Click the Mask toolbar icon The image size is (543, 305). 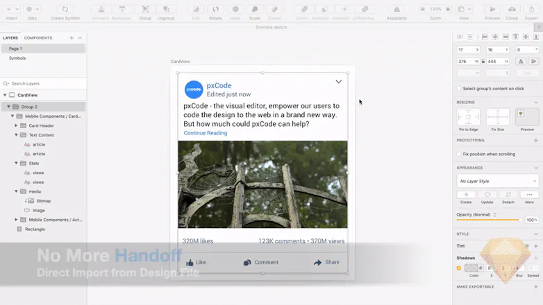pos(235,9)
